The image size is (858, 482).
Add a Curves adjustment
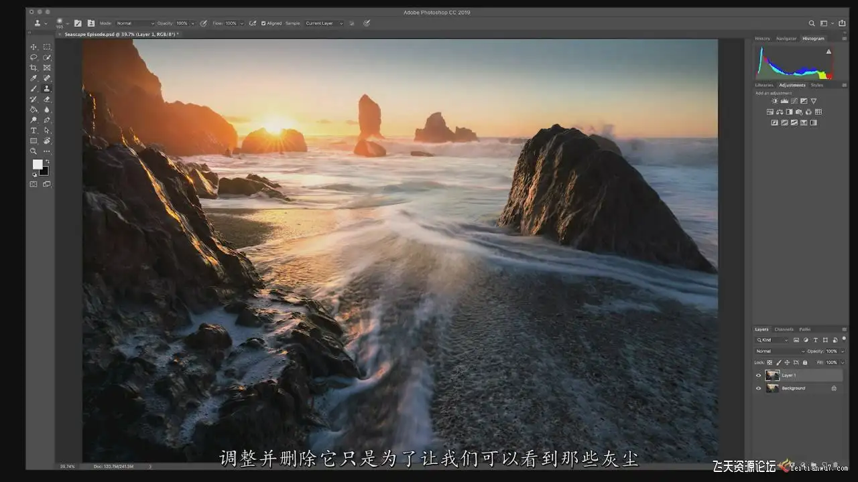[x=794, y=101]
